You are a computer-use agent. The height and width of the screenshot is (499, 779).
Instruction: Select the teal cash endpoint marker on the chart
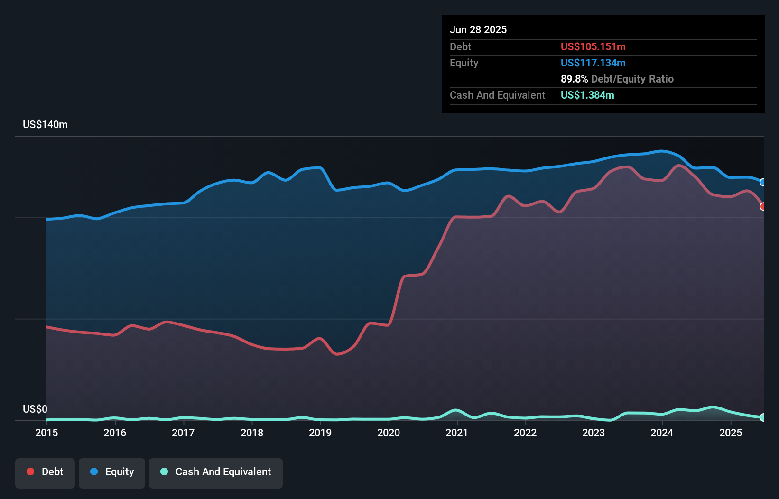point(763,418)
